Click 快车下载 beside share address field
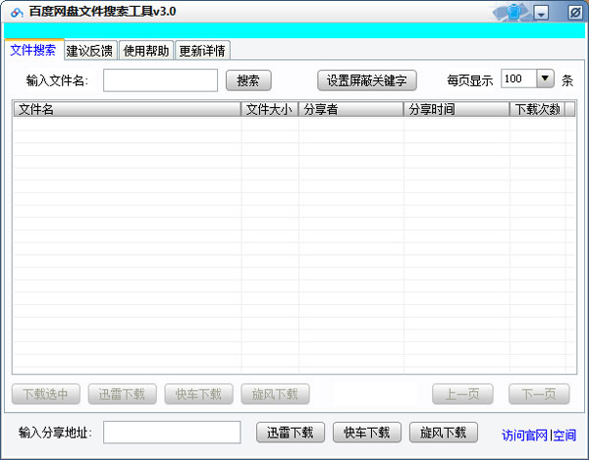 [x=367, y=433]
